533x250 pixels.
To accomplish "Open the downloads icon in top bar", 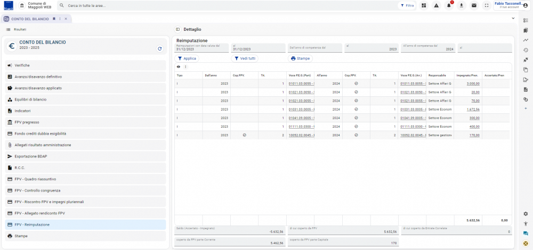I will [x=461, y=5].
